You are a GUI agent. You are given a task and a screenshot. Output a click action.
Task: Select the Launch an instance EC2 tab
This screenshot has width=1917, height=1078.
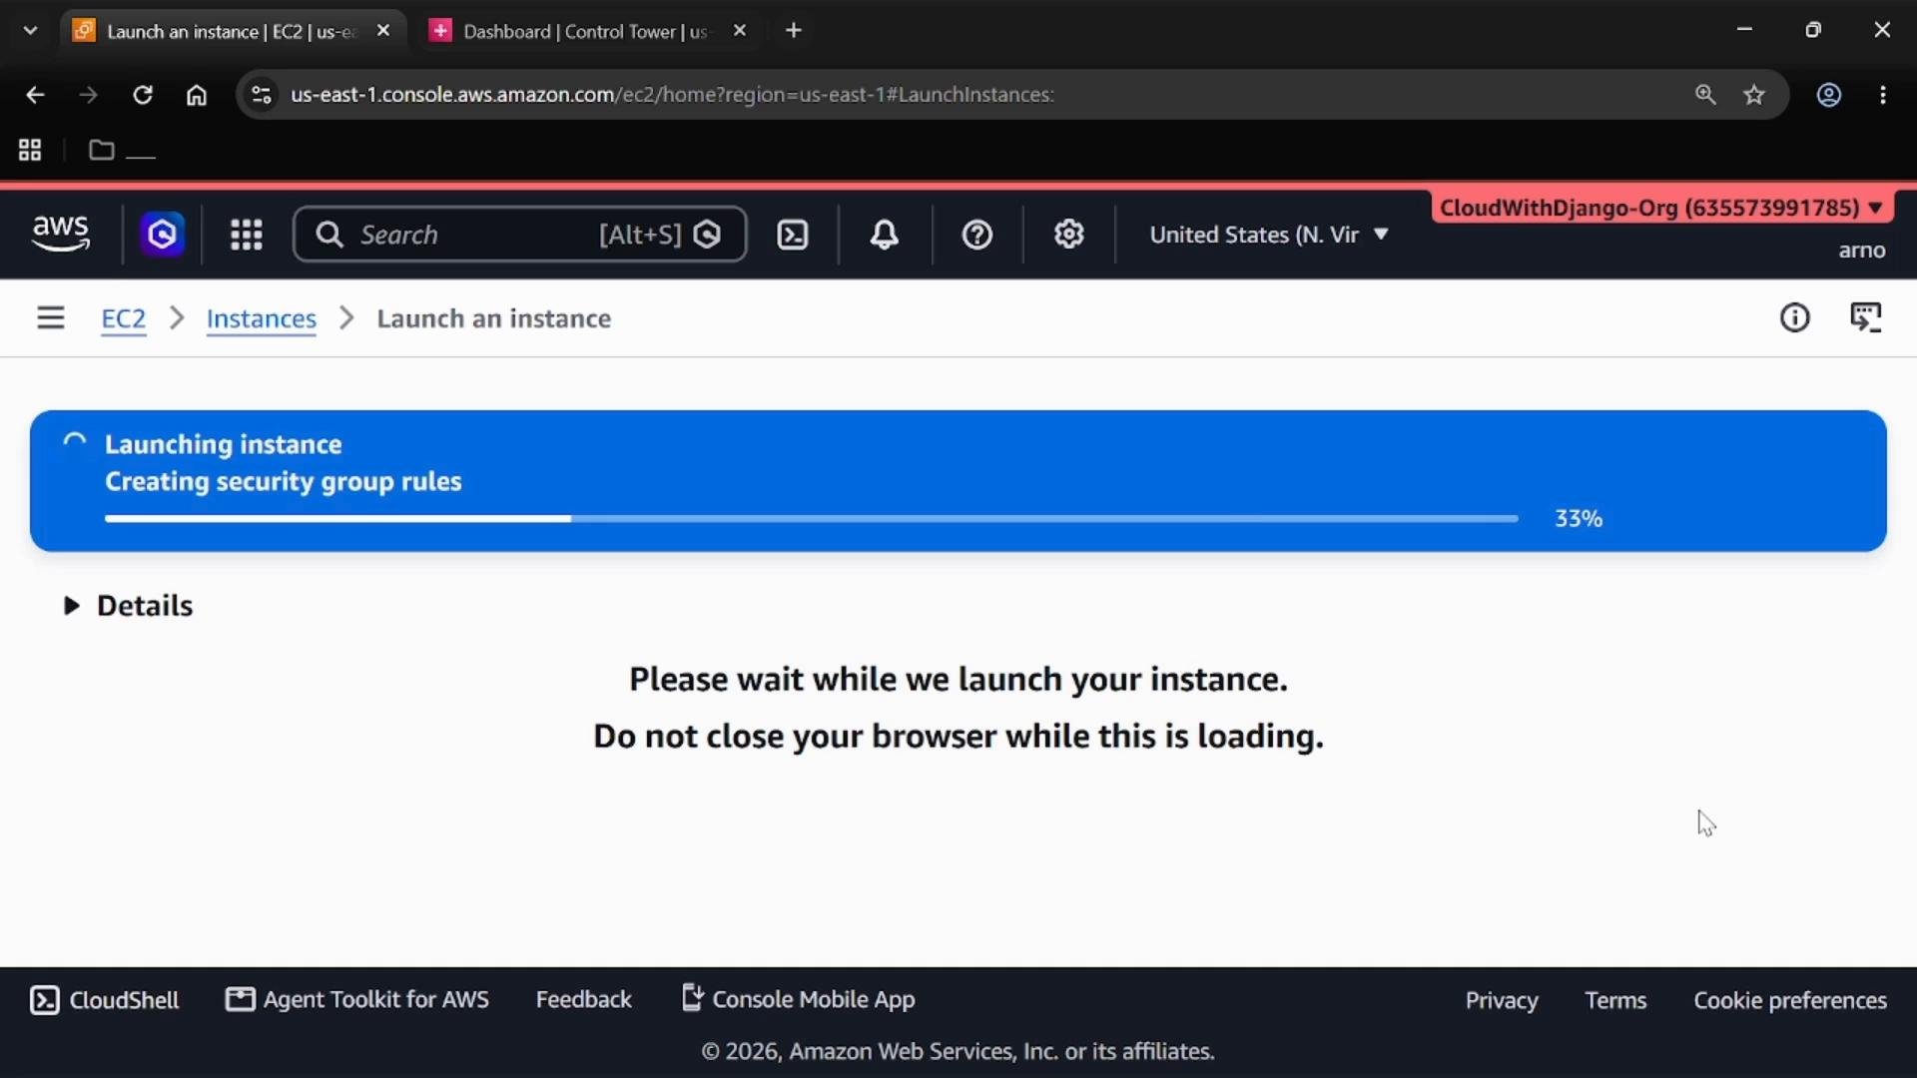coord(231,31)
